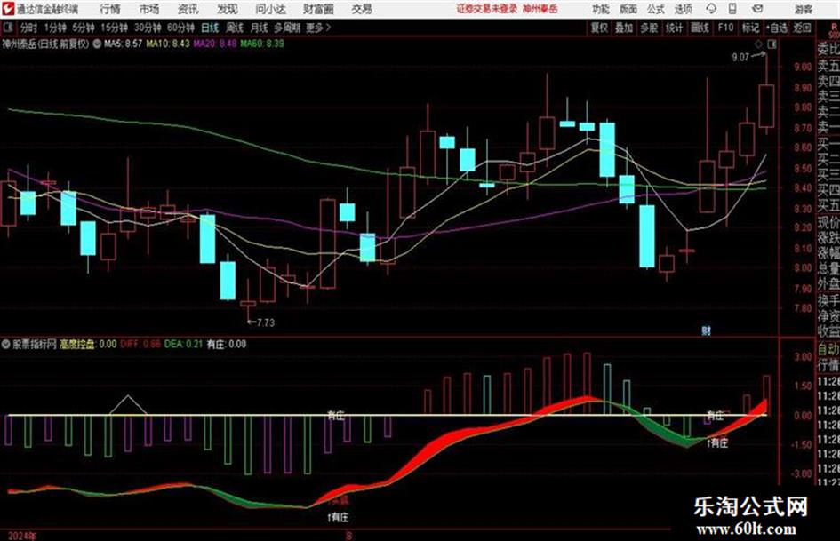
Task: Click the 股票指标网 sub-chart title
Action: point(35,344)
